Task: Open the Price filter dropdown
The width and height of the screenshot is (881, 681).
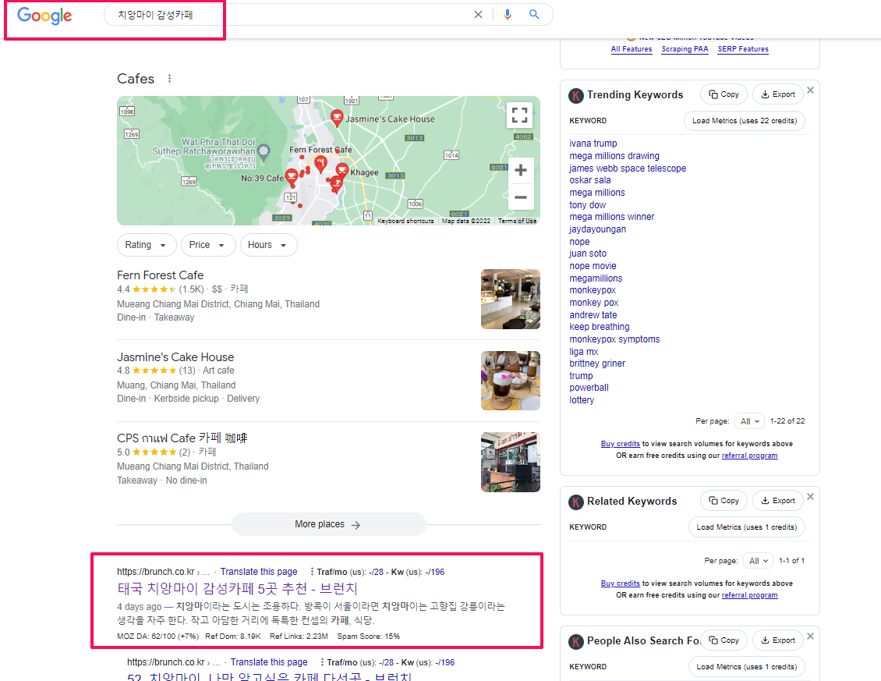Action: tap(208, 244)
